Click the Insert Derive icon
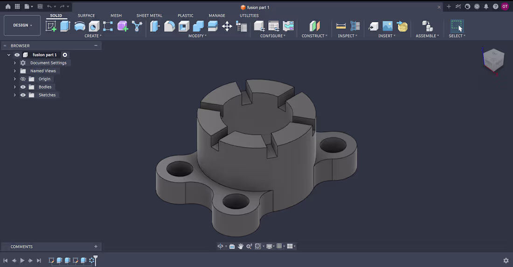The image size is (513, 267). point(373,26)
